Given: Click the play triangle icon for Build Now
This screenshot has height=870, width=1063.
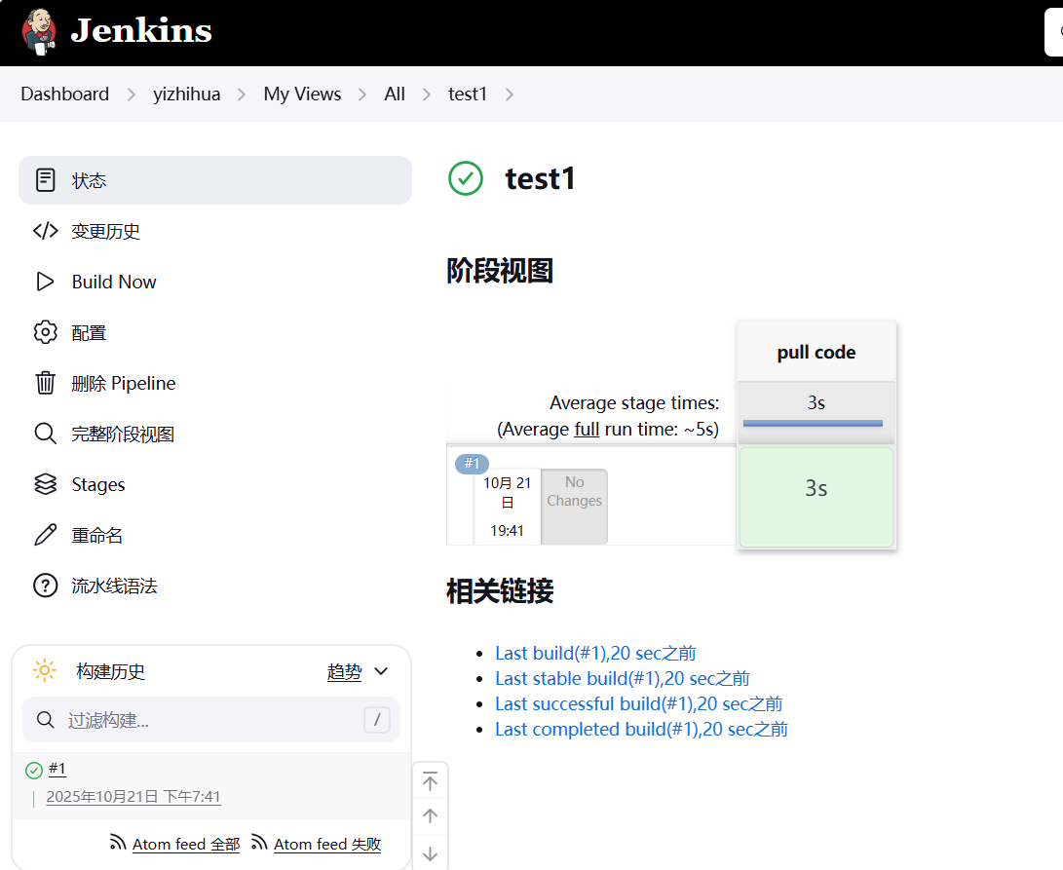Looking at the screenshot, I should pos(45,282).
